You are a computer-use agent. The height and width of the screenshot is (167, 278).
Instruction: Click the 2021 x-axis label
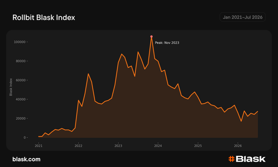tap(39, 146)
